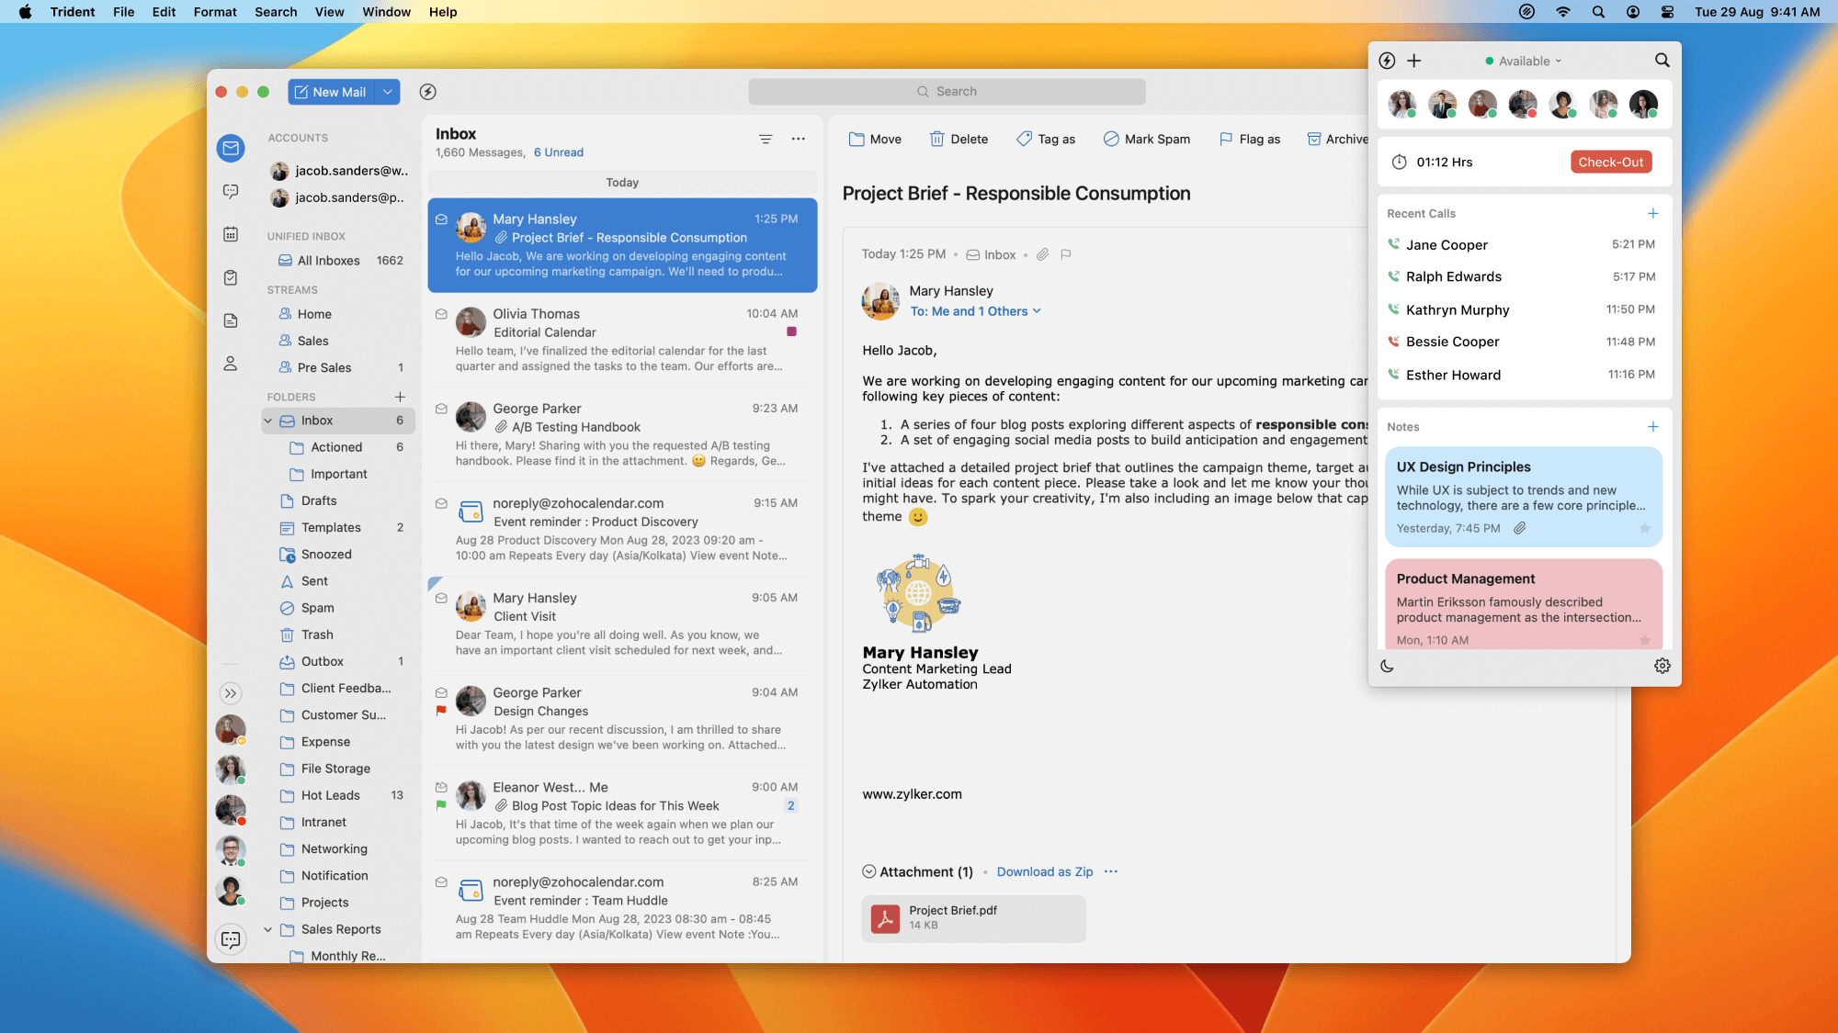Image resolution: width=1838 pixels, height=1033 pixels.
Task: Click Tag as in toolbar
Action: [x=1046, y=140]
